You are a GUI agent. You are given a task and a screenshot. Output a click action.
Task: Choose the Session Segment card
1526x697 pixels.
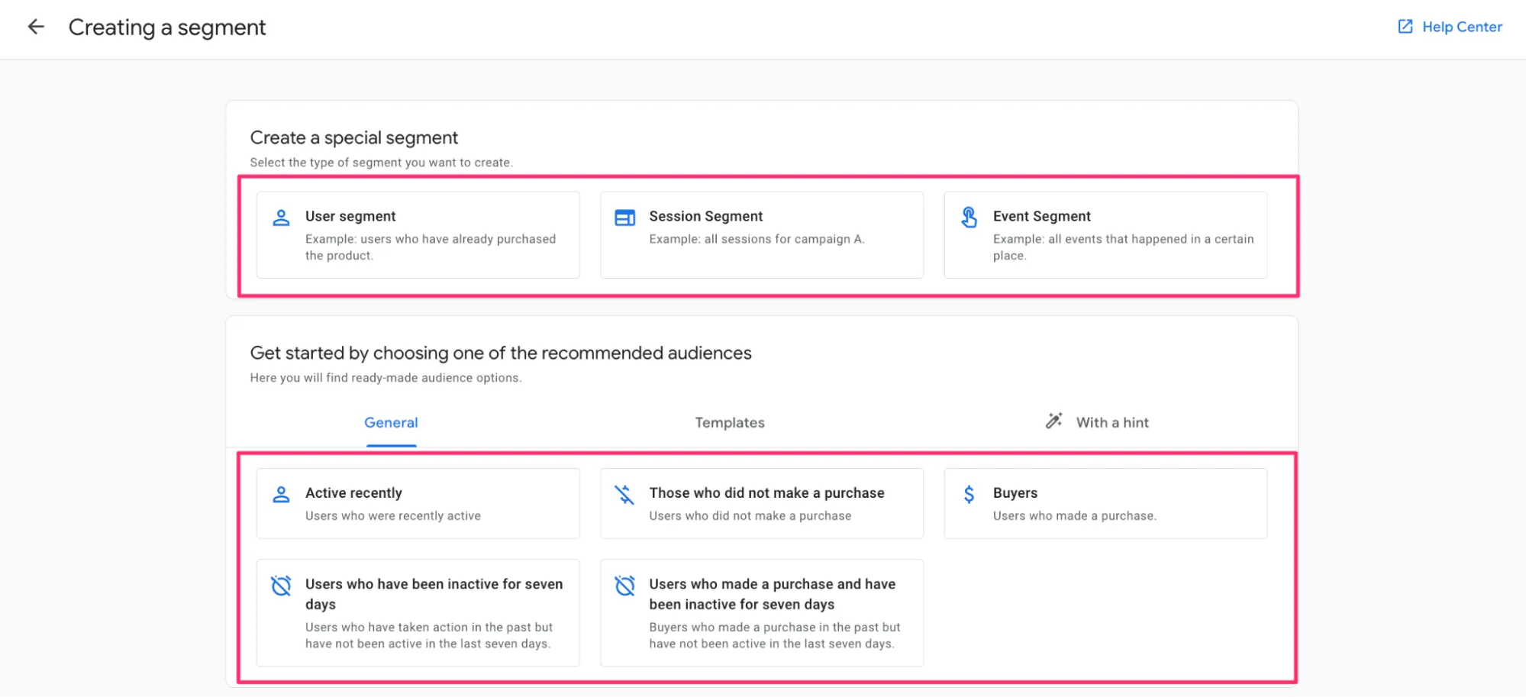click(761, 235)
